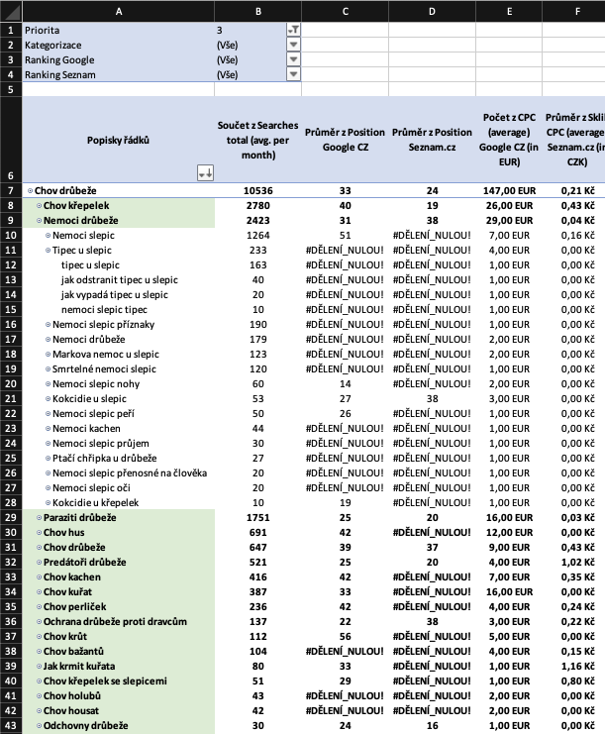Open the Priorita filter dropdown
605x734 pixels.
pos(293,30)
